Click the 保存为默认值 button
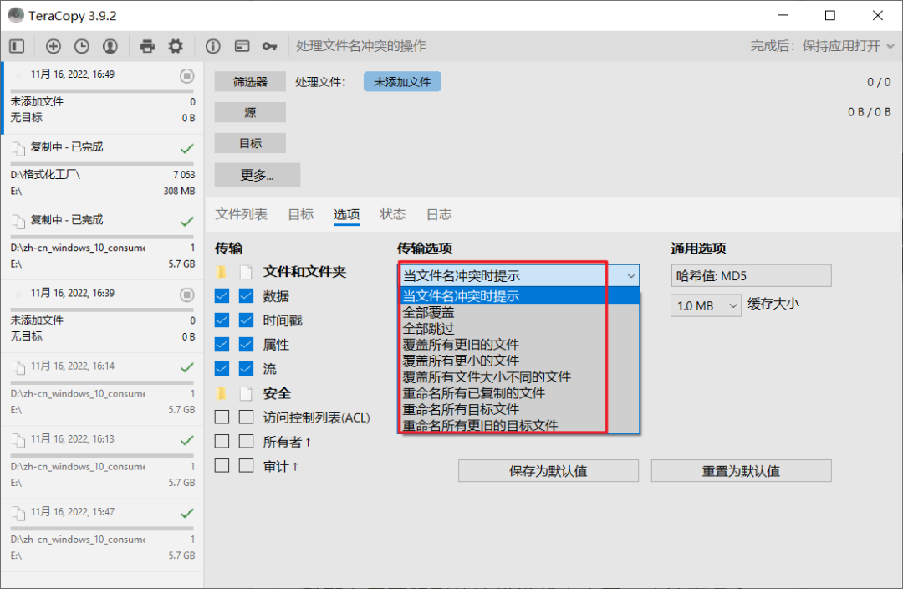Screen dimensions: 903x589 click(x=548, y=470)
